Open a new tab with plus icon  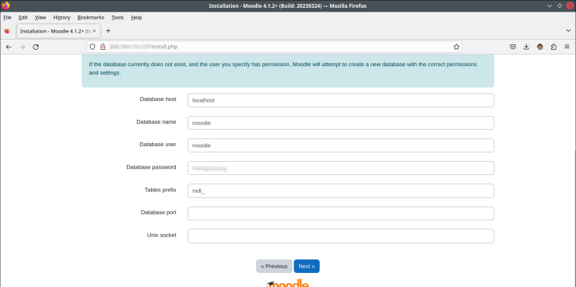108,31
